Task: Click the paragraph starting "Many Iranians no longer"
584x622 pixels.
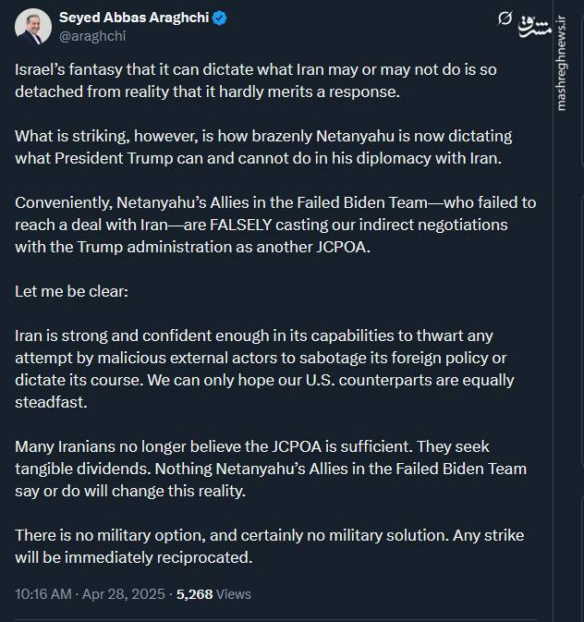Action: coord(270,469)
